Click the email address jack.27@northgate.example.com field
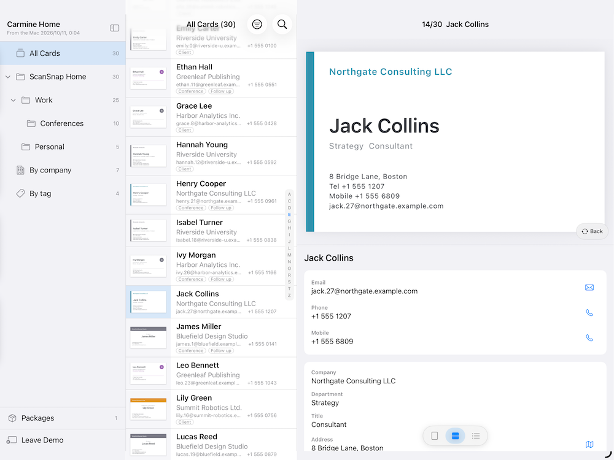The width and height of the screenshot is (614, 460). tap(364, 291)
